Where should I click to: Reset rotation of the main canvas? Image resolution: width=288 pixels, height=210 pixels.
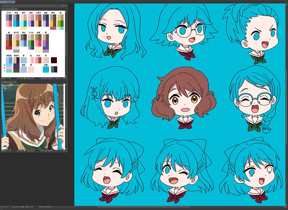[48, 207]
